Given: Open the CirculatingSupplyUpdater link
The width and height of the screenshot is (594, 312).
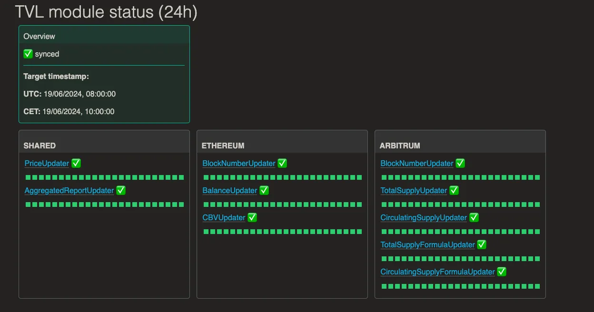Looking at the screenshot, I should pos(424,217).
